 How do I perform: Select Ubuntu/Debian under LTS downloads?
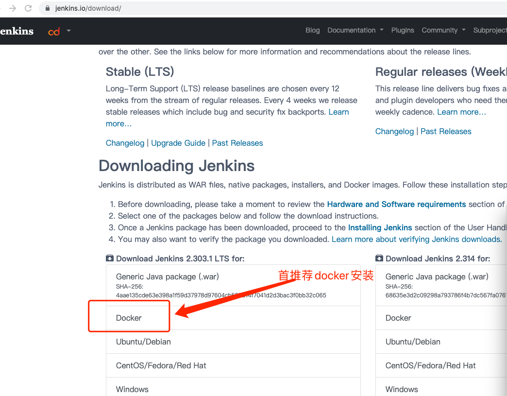coord(233,342)
